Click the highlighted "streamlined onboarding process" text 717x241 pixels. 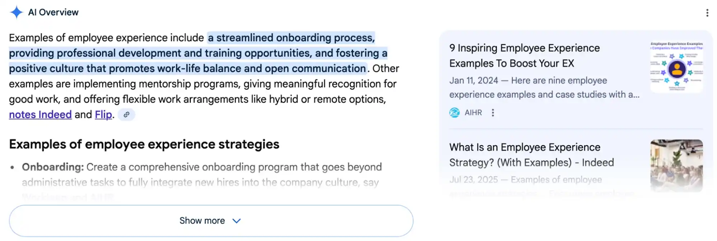tap(291, 38)
